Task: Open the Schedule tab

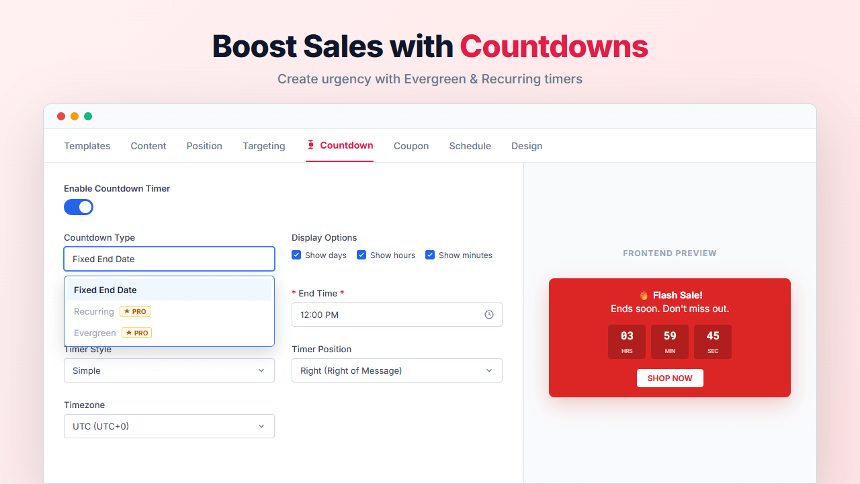Action: pyautogui.click(x=470, y=145)
